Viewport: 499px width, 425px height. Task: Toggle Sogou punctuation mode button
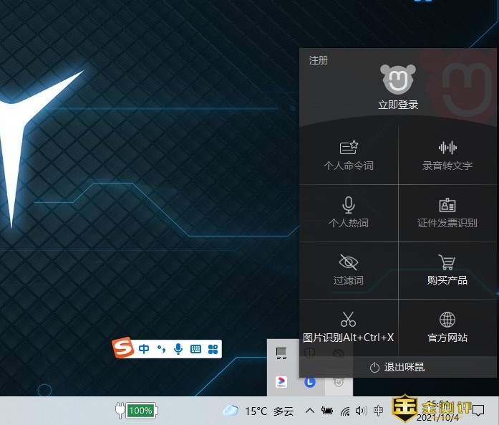pyautogui.click(x=161, y=349)
